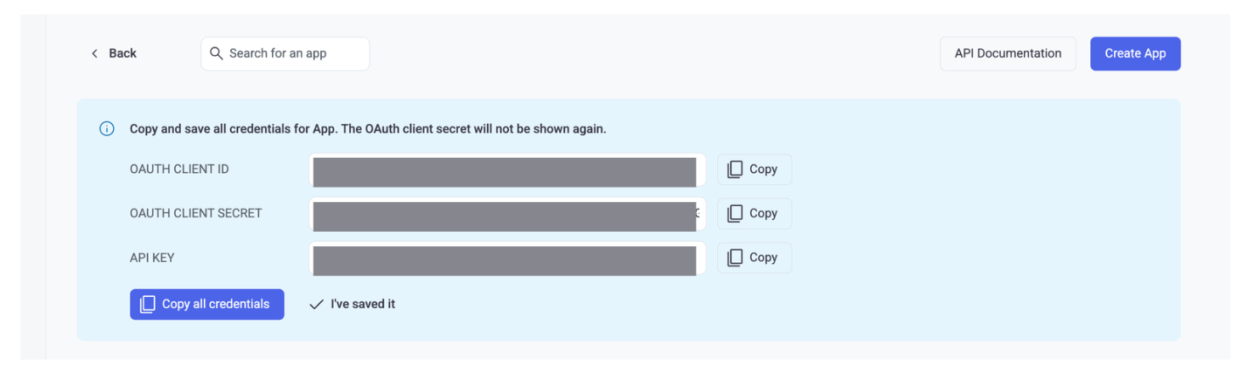
Task: Open the API Documentation page
Action: coord(1008,53)
